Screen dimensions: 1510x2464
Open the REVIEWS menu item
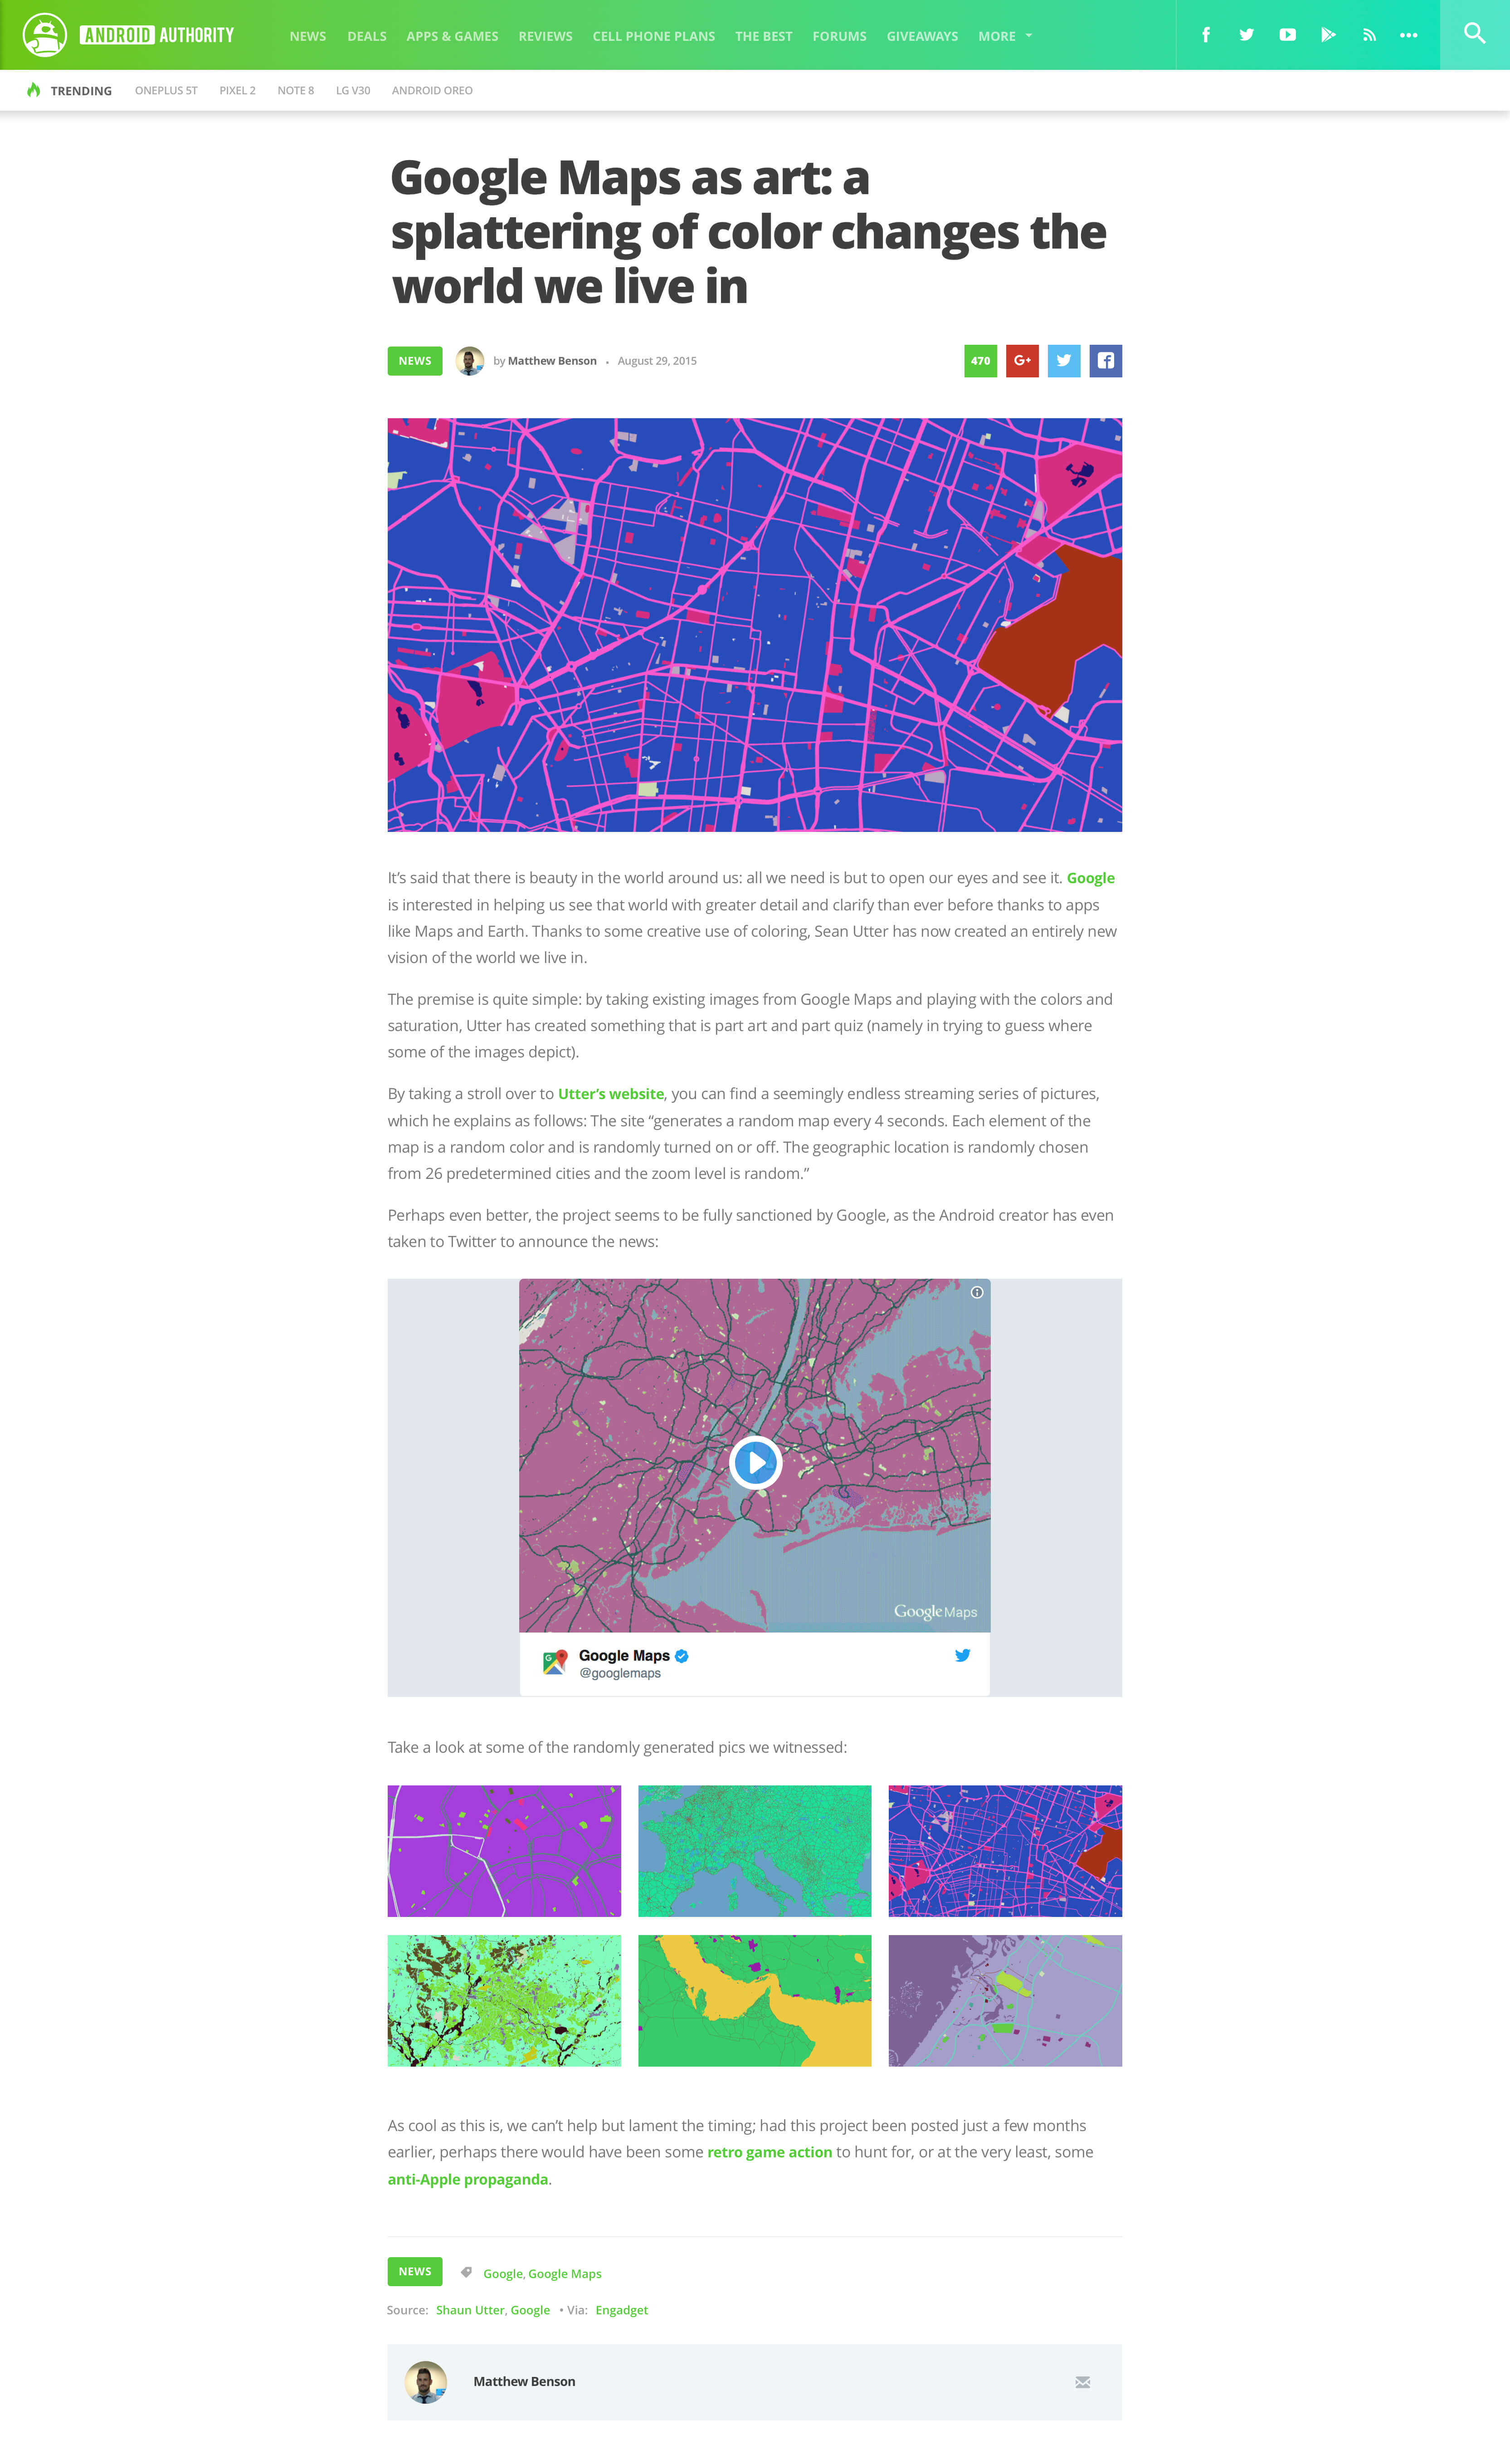tap(546, 36)
